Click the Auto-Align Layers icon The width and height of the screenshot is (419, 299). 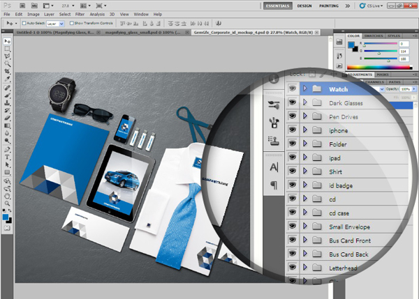click(219, 24)
